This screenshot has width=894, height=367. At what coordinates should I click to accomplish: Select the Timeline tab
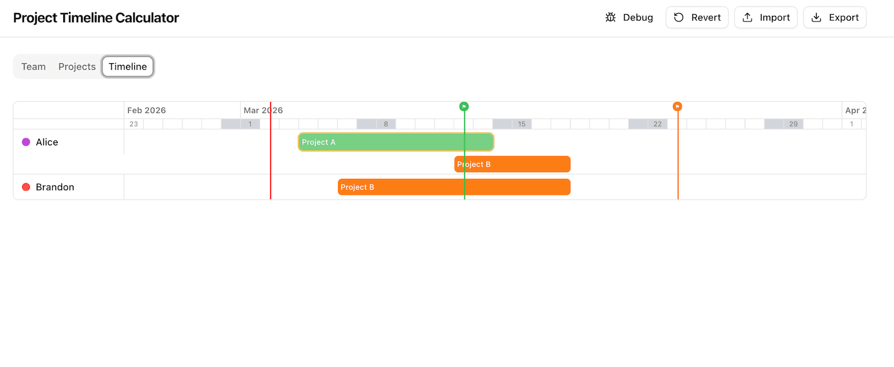pos(128,66)
